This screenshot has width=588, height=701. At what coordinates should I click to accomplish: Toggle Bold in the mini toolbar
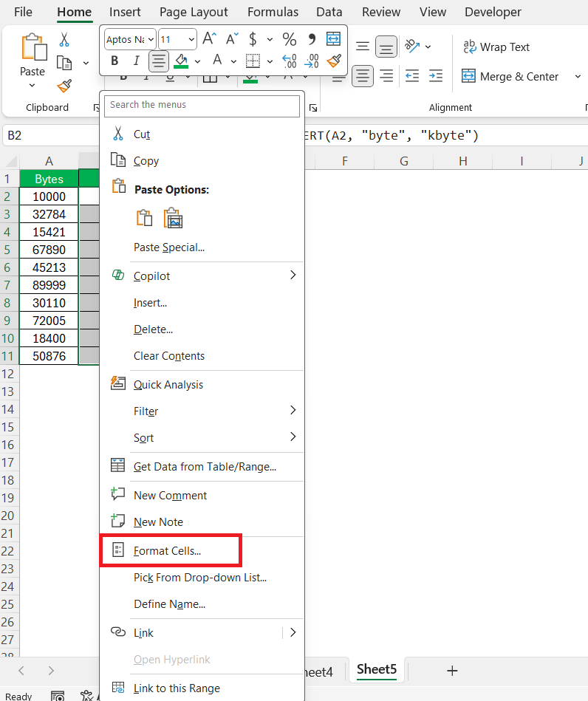click(114, 61)
